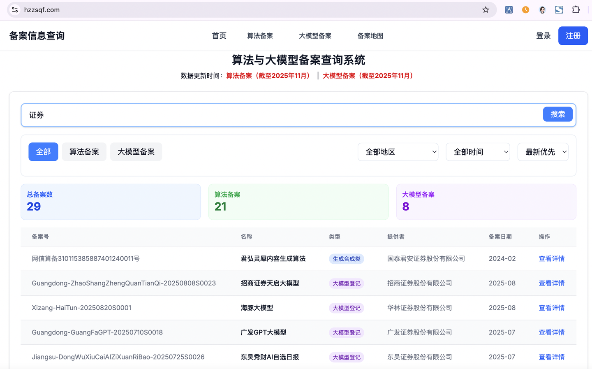Image resolution: width=592 pixels, height=369 pixels.
Task: Open the Extensions puzzle piece menu
Action: tap(576, 10)
